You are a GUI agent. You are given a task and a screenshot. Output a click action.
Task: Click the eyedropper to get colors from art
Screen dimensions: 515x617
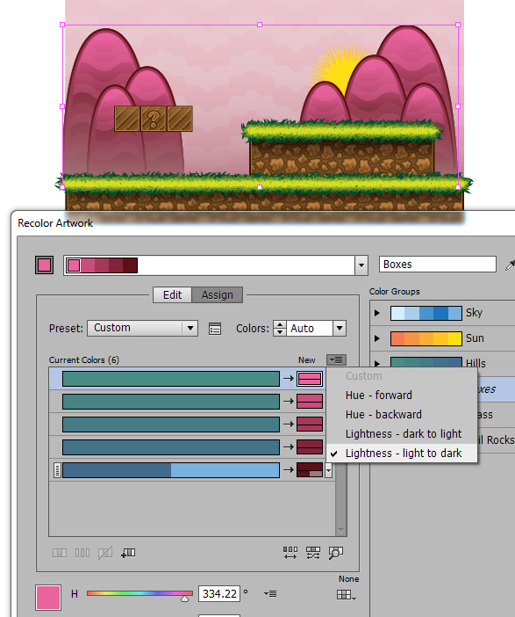click(510, 265)
